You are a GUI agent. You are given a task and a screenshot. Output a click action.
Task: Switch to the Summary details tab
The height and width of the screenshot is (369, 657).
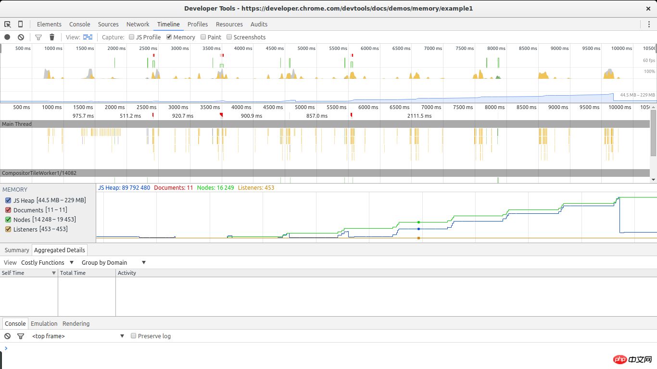point(17,250)
